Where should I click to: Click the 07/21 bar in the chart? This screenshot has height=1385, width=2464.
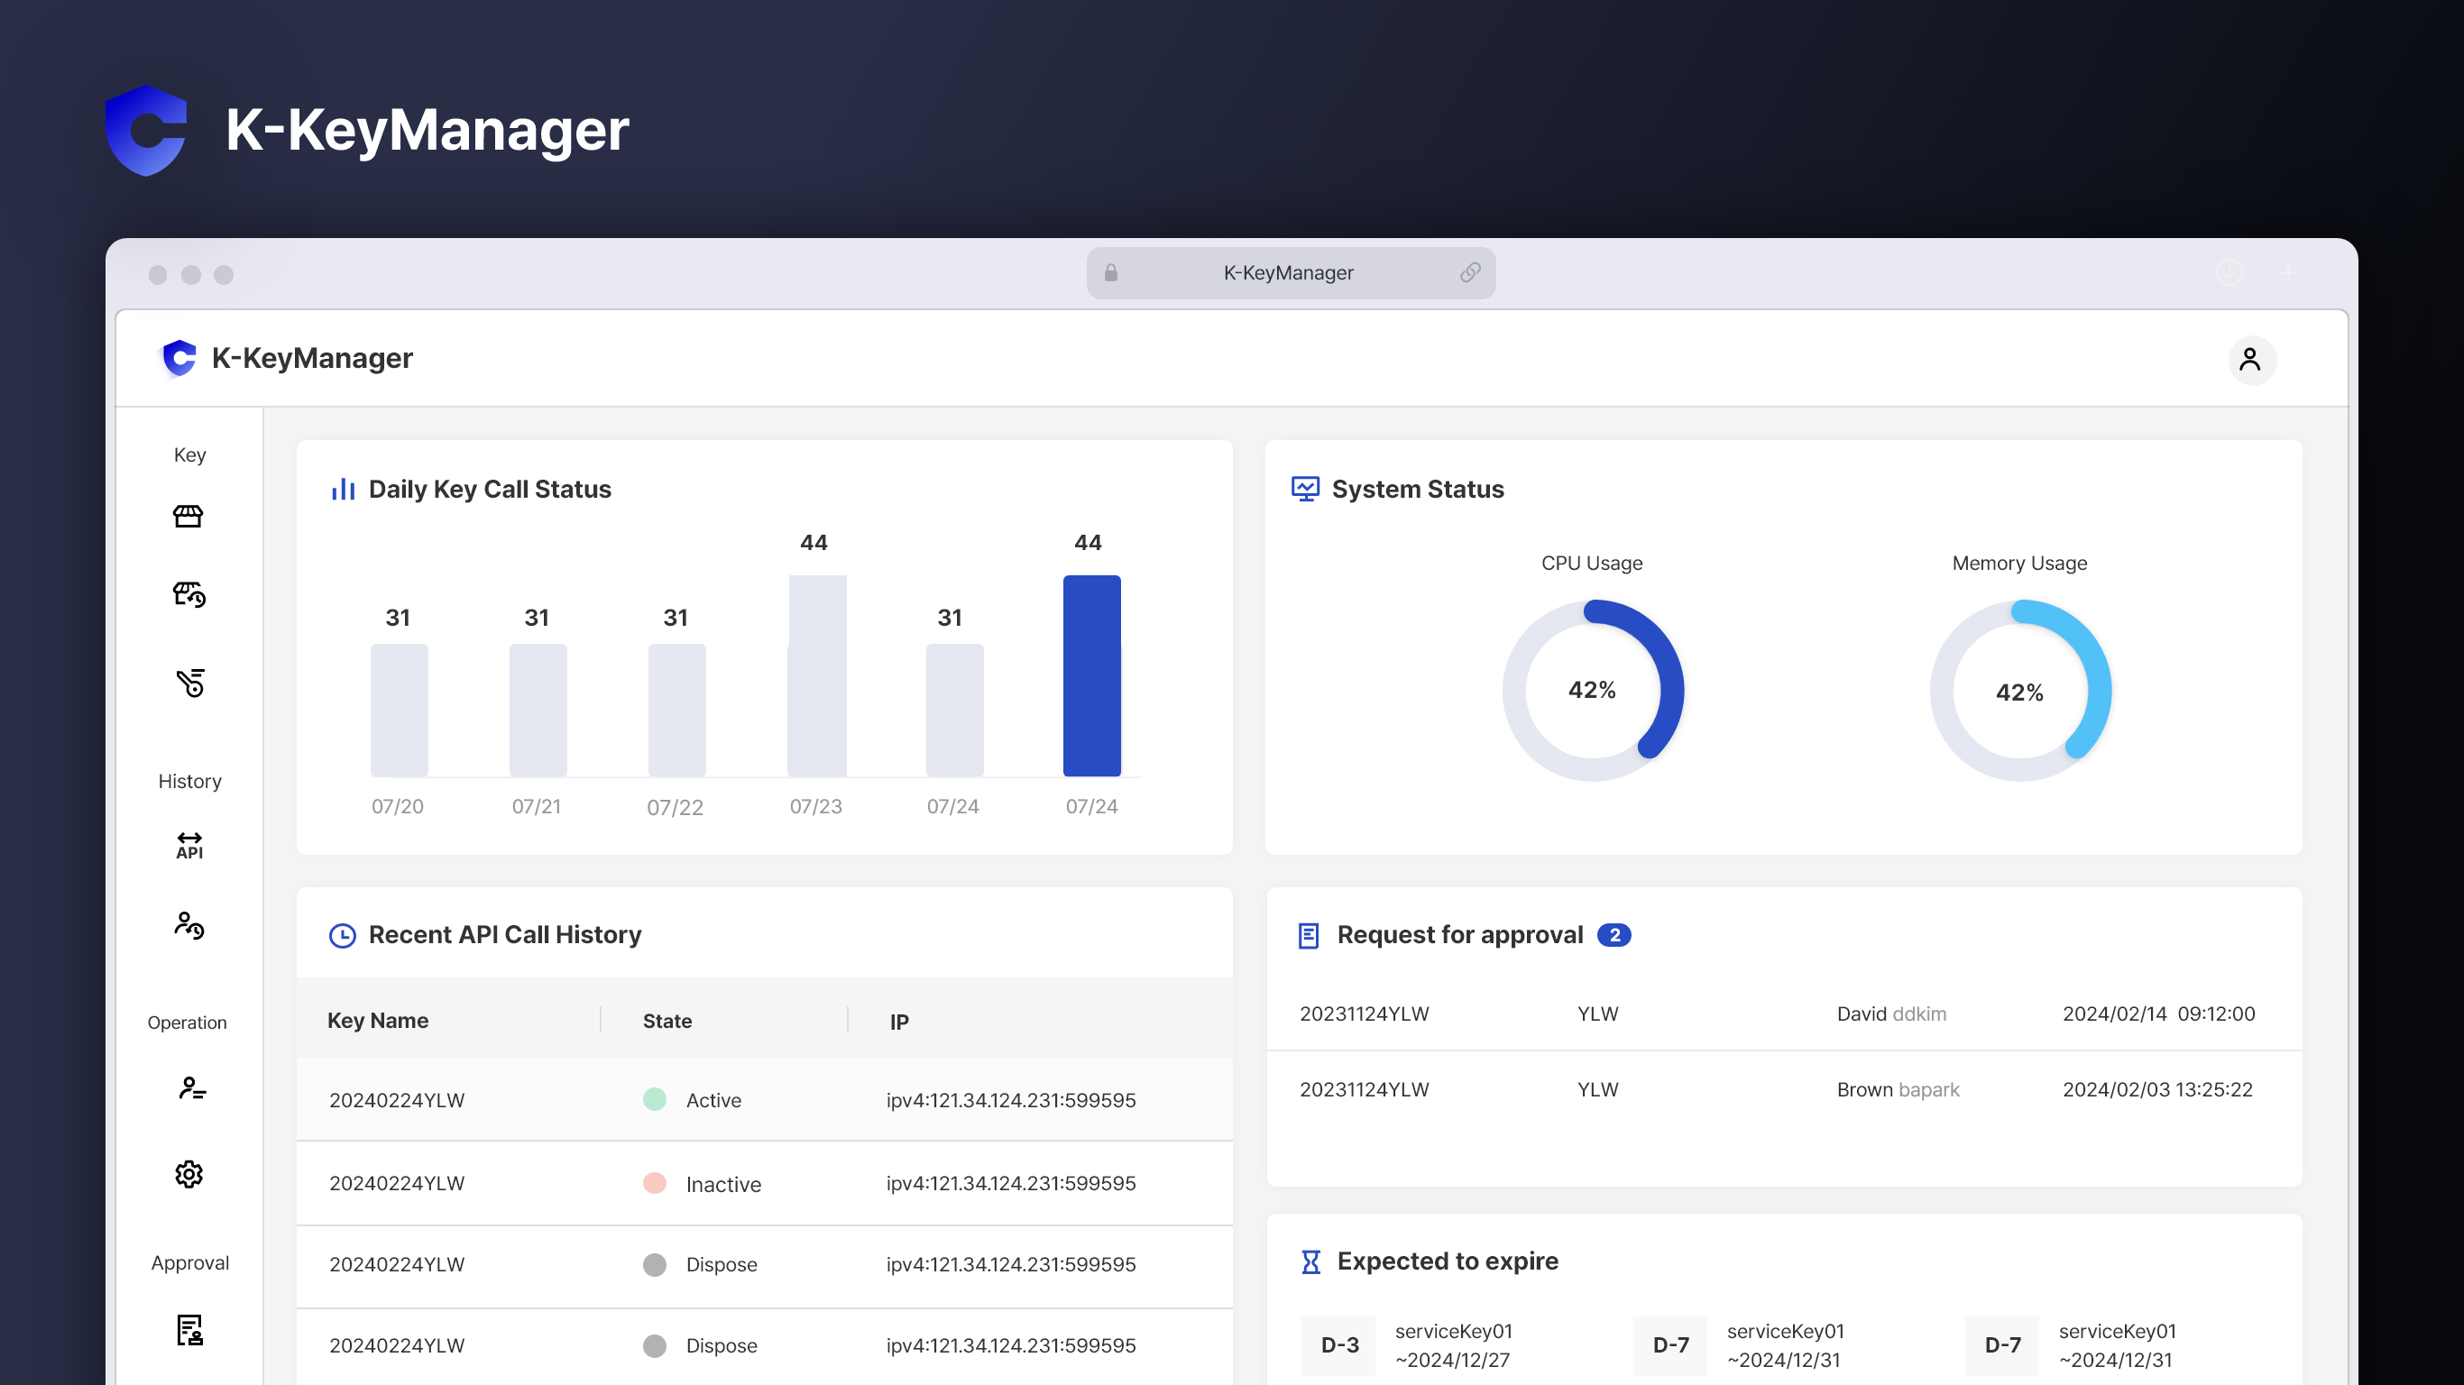(538, 710)
